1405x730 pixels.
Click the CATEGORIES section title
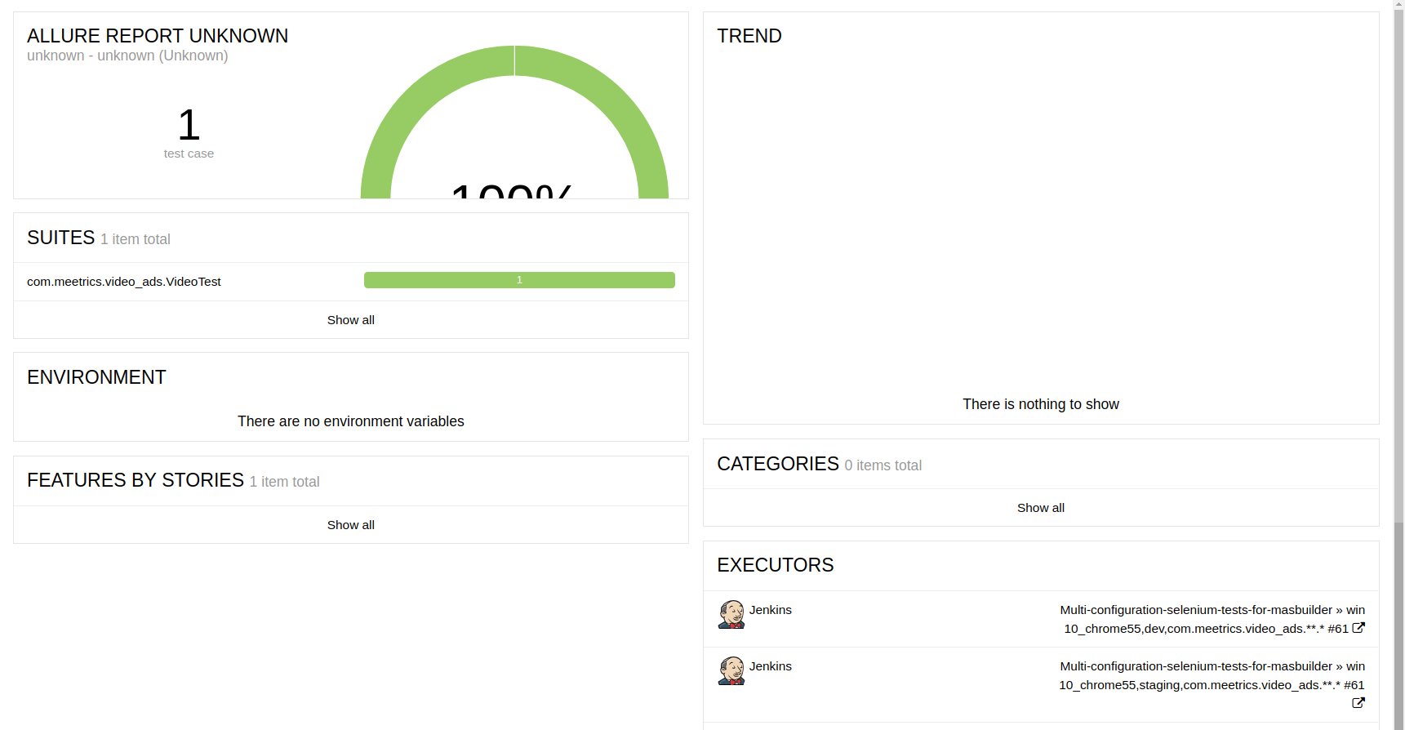(x=778, y=464)
